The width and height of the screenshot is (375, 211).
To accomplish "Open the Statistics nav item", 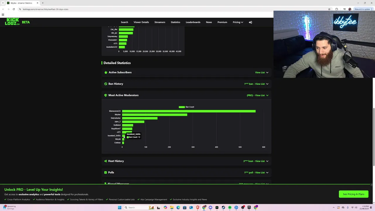I will pyautogui.click(x=175, y=22).
